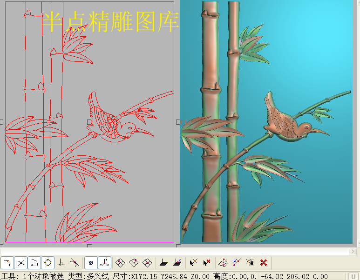Click coordinate readout '-64.32 205.02 0.00'
This screenshot has height=280, width=360.
tap(294, 277)
